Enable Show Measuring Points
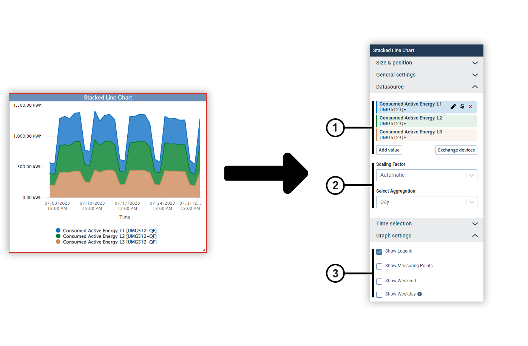Screen dimensions: 528x346 379,266
